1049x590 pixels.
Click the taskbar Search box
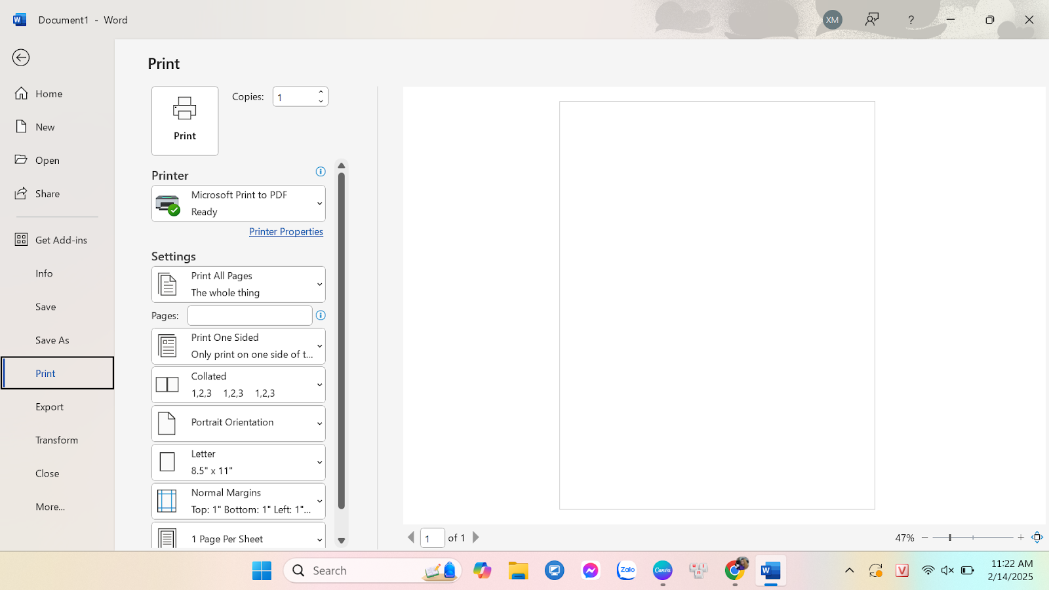[372, 571]
